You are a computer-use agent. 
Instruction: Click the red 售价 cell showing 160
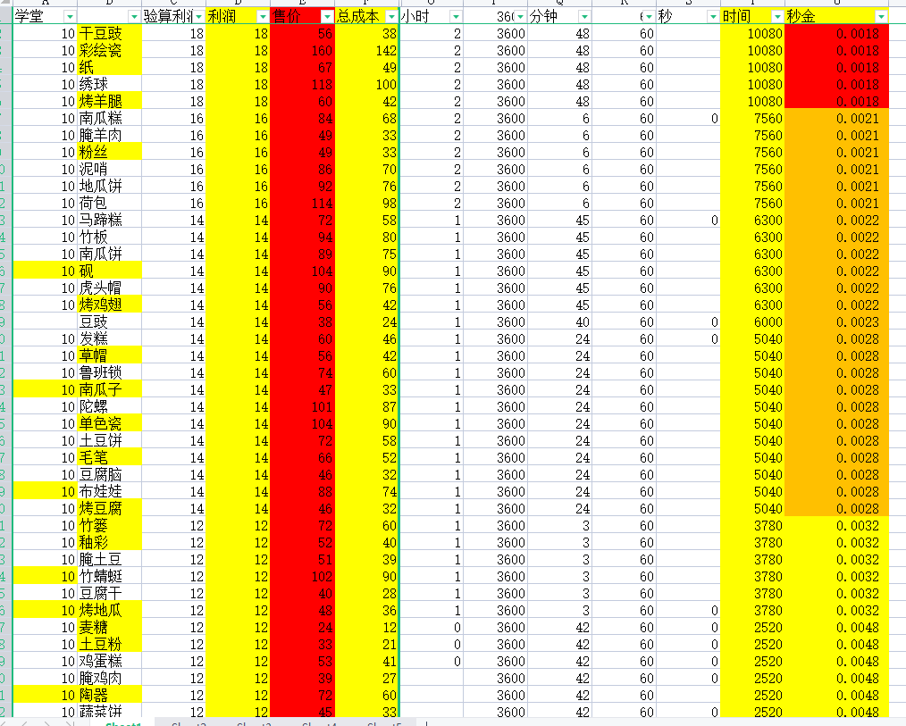[x=302, y=51]
